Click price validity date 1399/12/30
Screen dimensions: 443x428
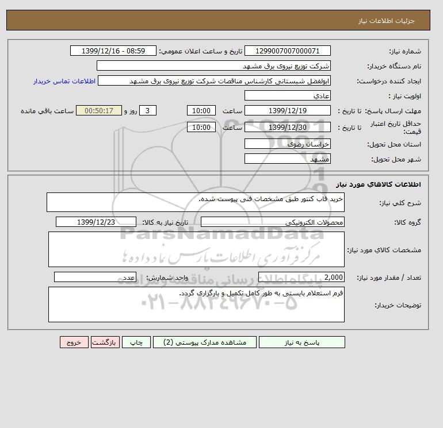pos(287,127)
